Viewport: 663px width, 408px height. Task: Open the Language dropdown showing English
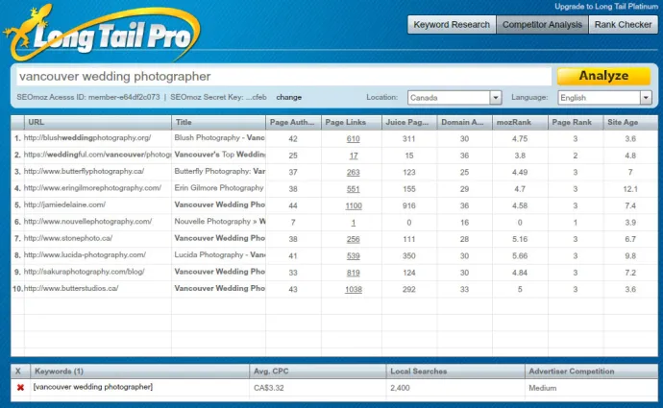click(x=604, y=98)
